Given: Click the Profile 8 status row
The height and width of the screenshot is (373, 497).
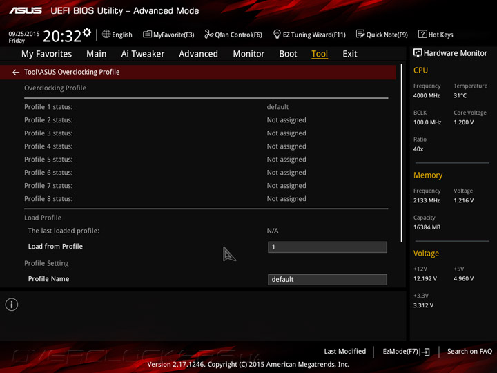Looking at the screenshot, I should pos(206,199).
